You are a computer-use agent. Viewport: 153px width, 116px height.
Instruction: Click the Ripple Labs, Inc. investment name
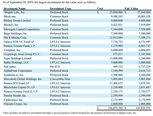point(15,12)
